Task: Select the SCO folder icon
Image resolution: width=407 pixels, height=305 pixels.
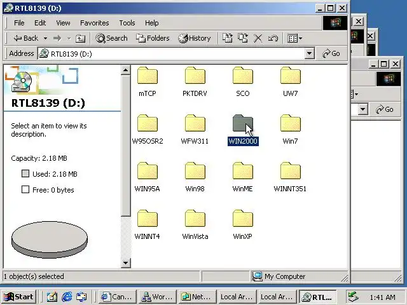Action: click(243, 76)
